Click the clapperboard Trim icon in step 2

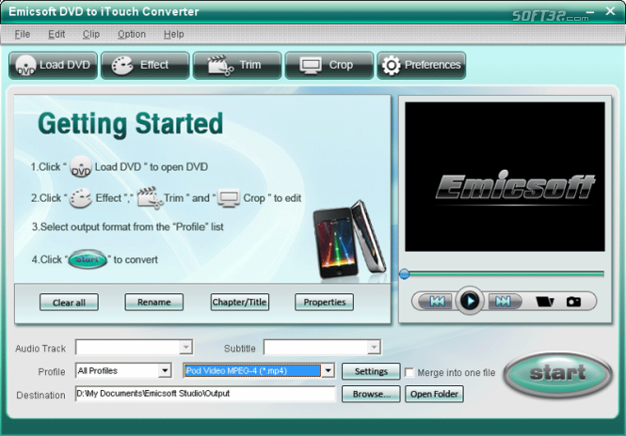150,197
